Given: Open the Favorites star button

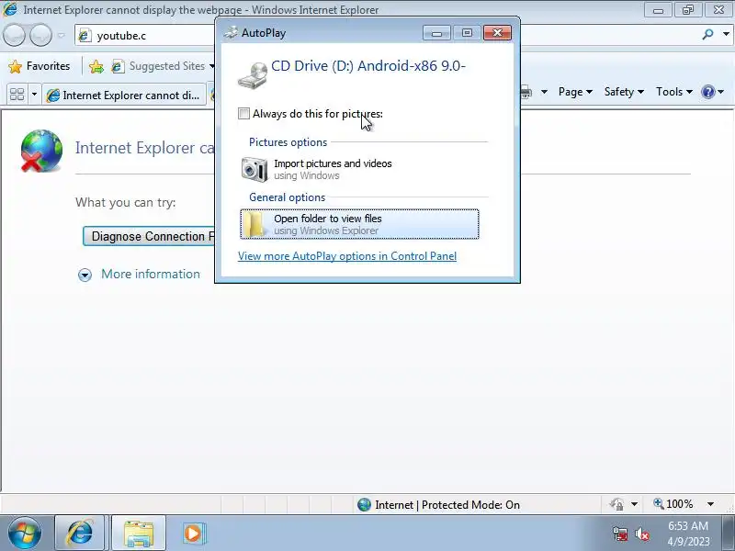Looking at the screenshot, I should [x=39, y=66].
